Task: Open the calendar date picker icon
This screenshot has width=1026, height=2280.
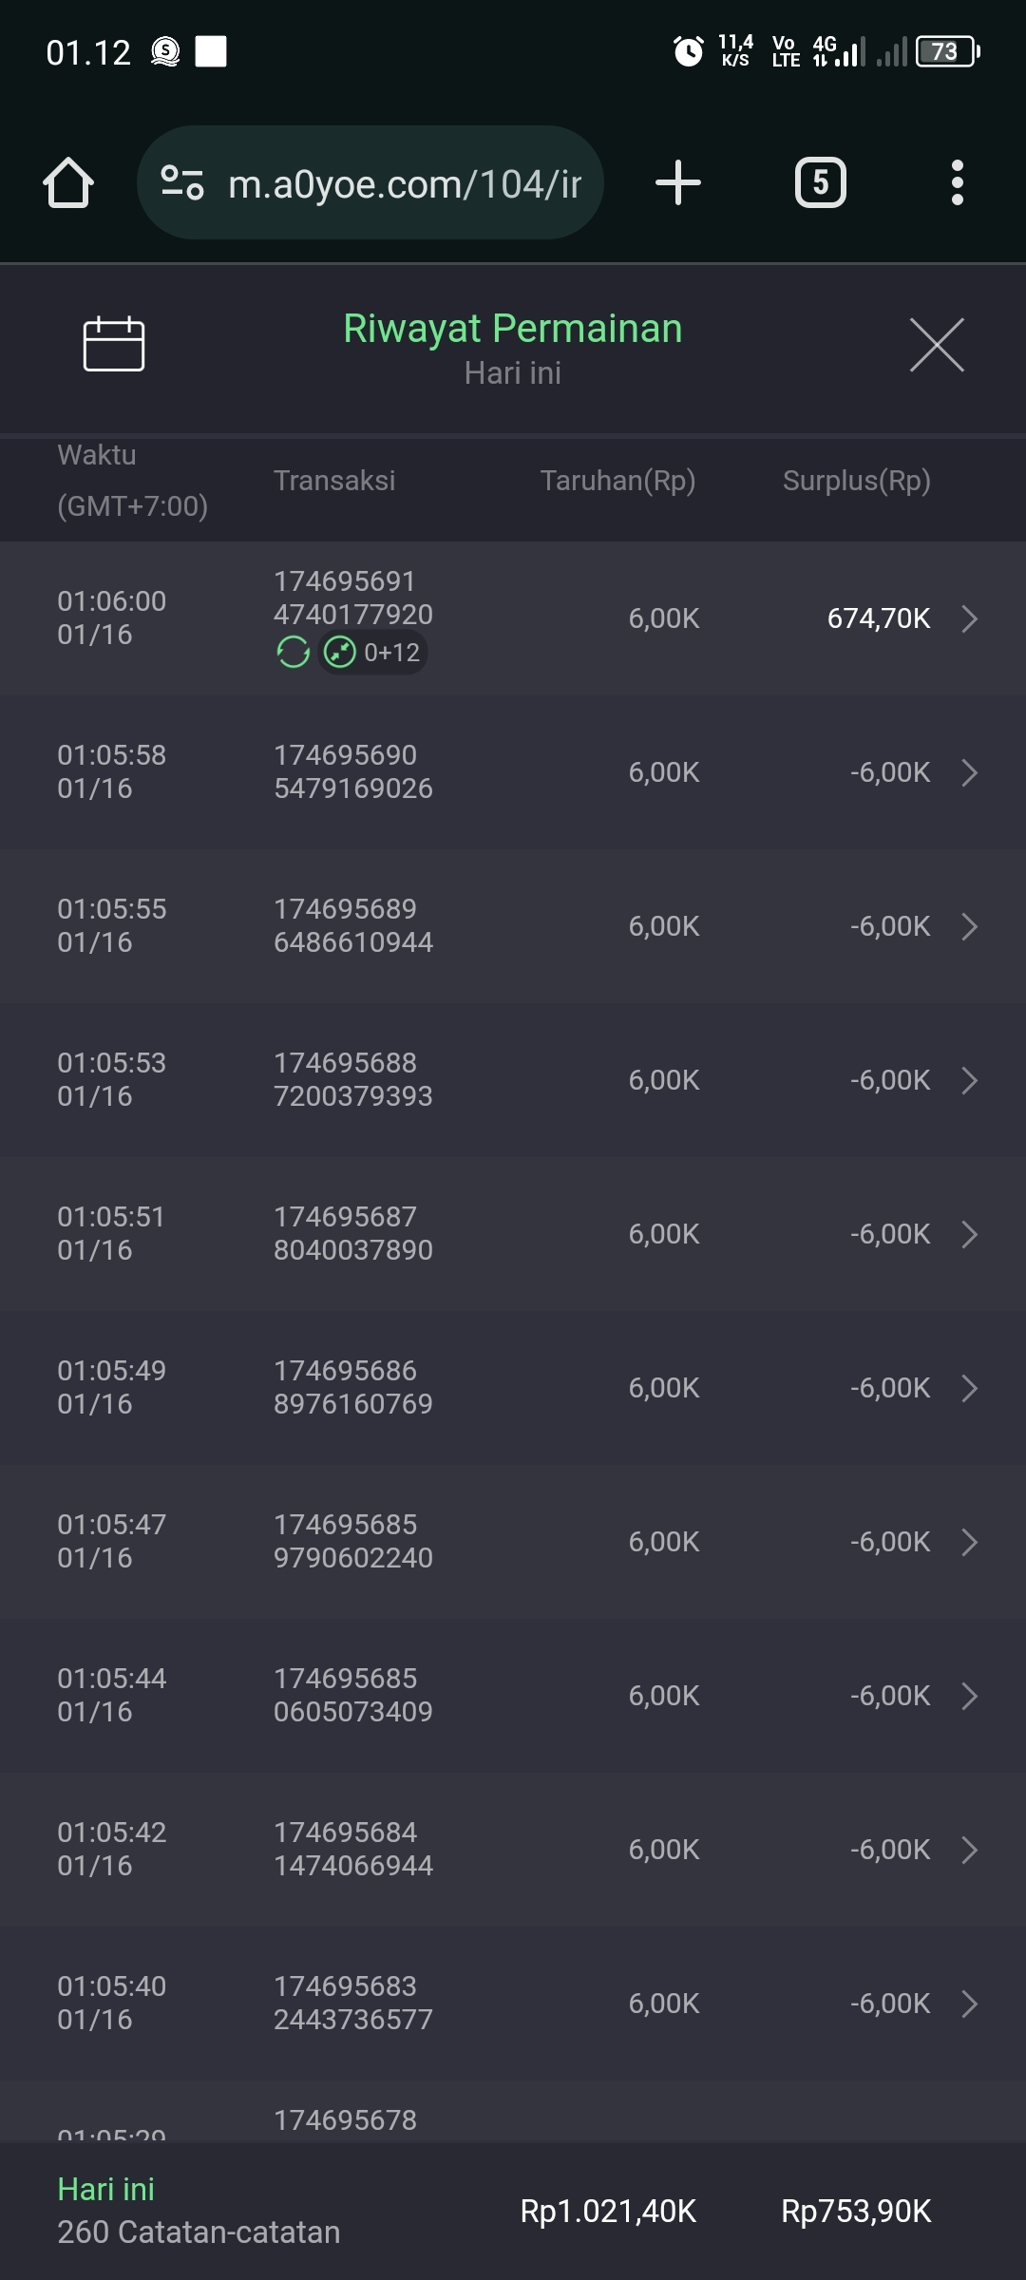Action: (114, 344)
